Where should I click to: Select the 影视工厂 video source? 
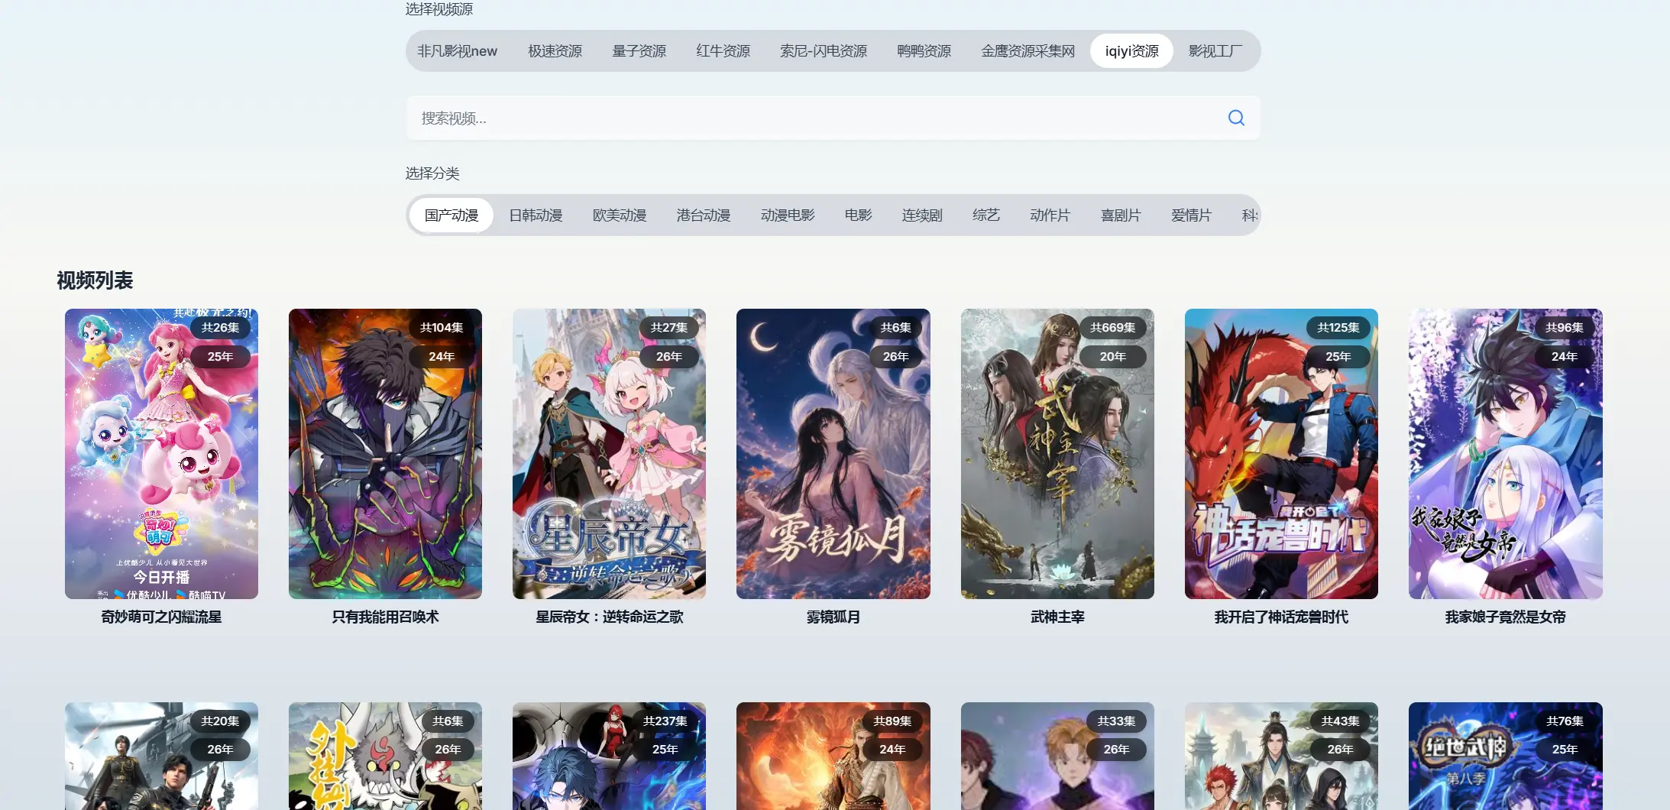(x=1215, y=51)
